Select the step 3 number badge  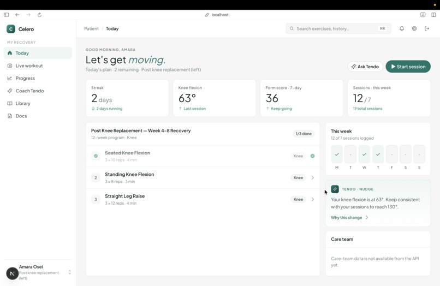96,199
